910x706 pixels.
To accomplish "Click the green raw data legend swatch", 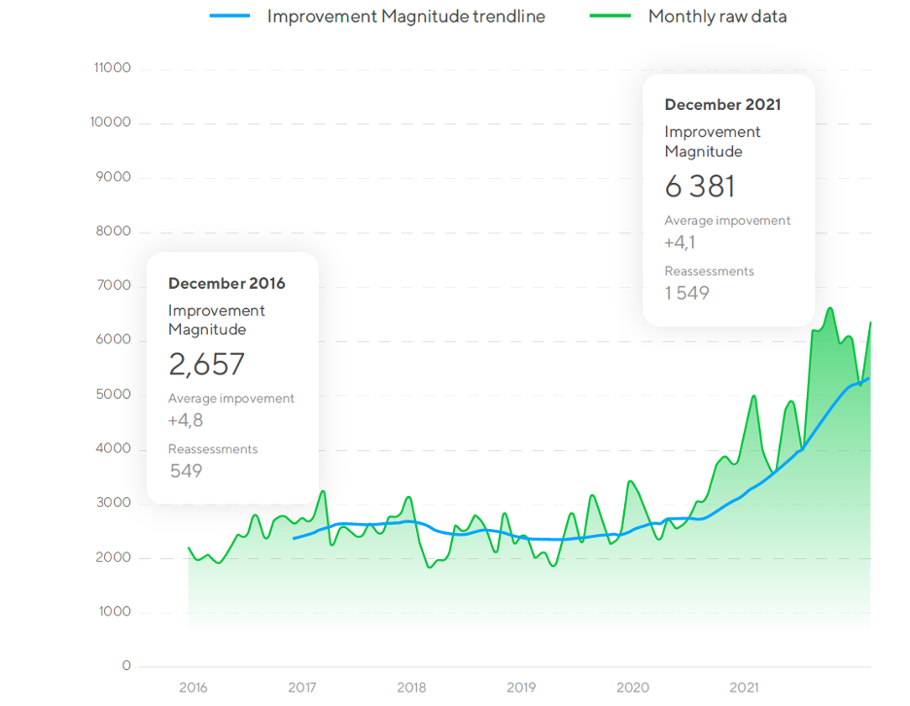I will tap(611, 17).
